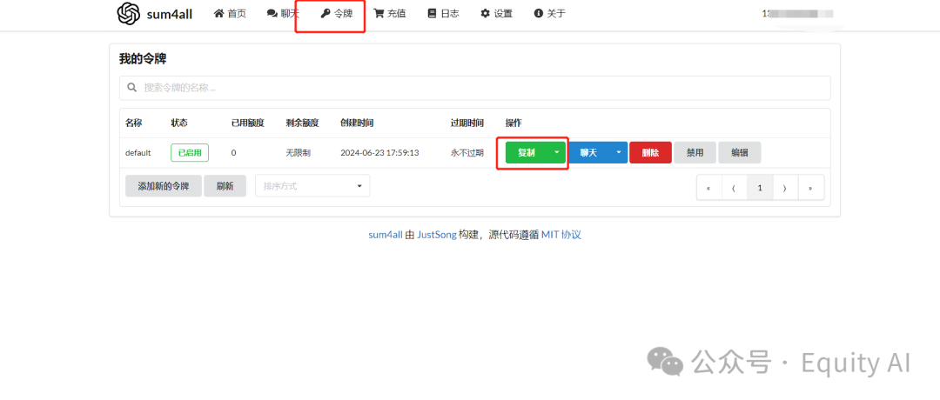Screen dimensions: 940x400
Task: Click the 已用额度 column header
Action: 247,123
